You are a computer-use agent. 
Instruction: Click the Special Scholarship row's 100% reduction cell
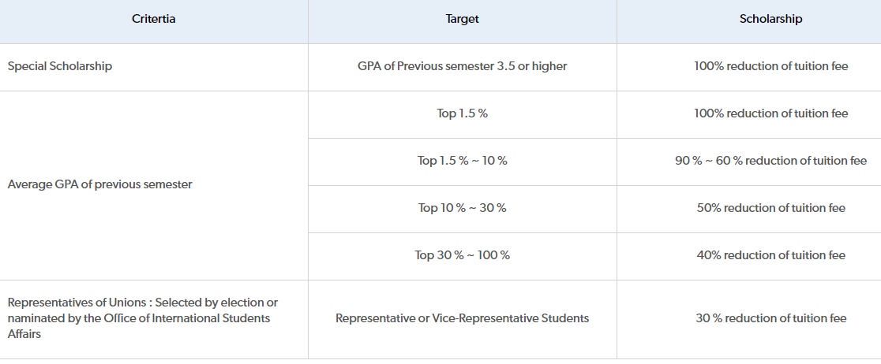tap(770, 66)
